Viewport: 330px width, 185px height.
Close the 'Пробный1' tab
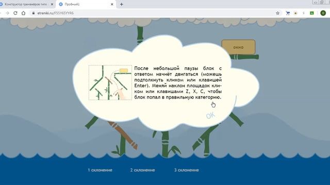point(112,4)
